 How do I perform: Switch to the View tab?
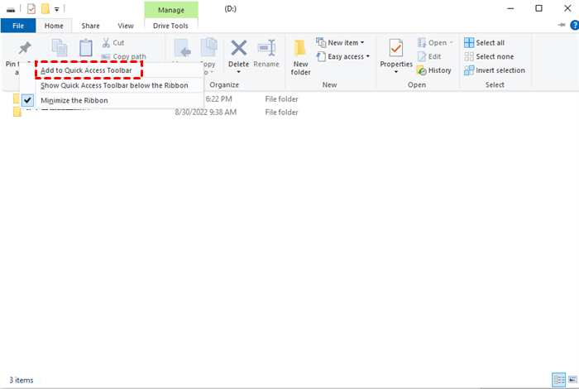(x=126, y=26)
